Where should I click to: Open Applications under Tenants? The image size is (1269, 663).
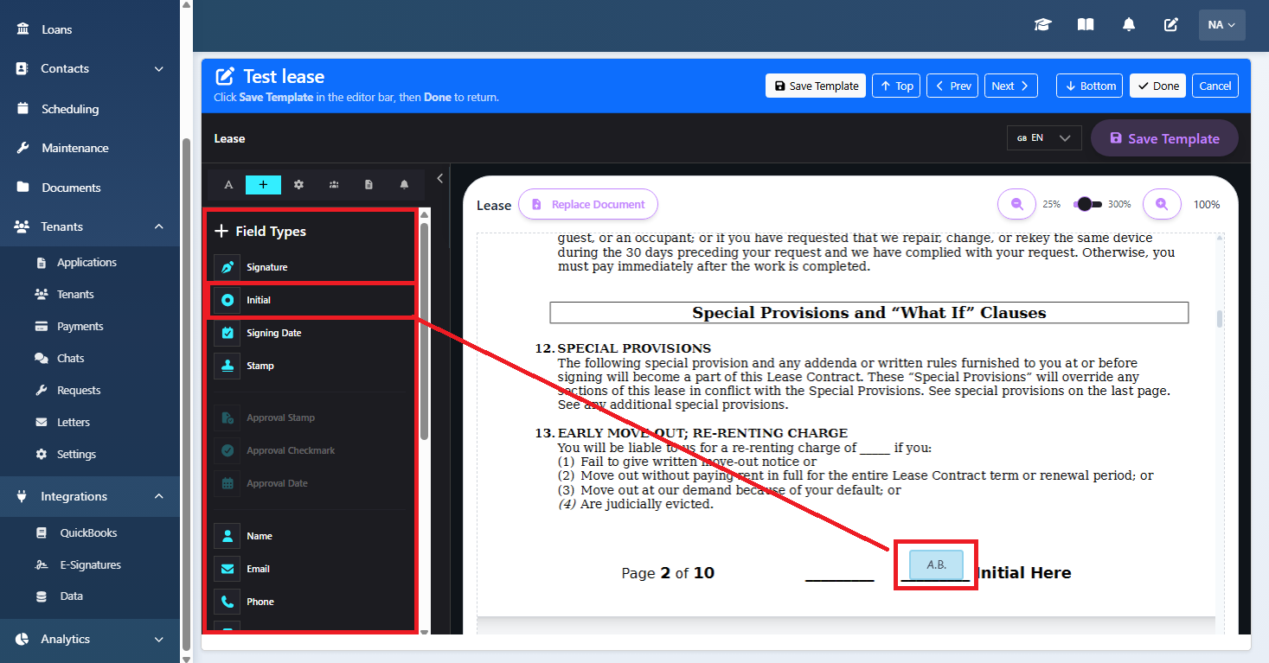click(x=90, y=262)
